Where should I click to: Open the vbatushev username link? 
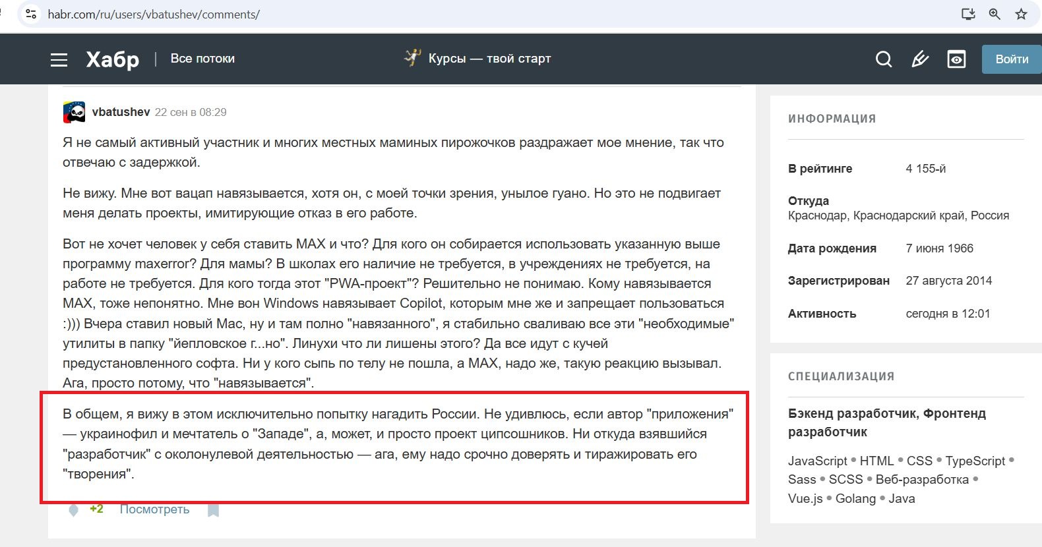(x=121, y=112)
